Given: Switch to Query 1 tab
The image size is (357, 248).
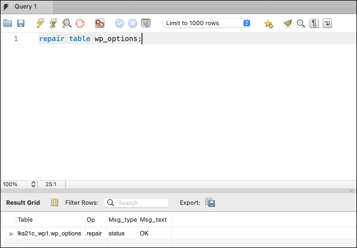Looking at the screenshot, I should (x=27, y=7).
